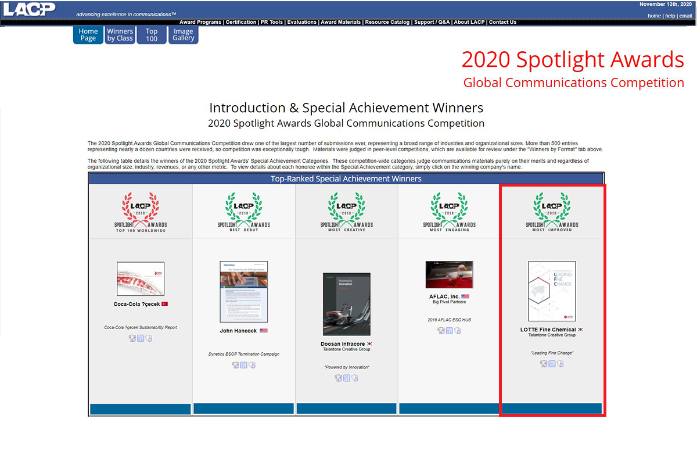Open Award Materials menu item
The image size is (697, 465).
point(341,22)
